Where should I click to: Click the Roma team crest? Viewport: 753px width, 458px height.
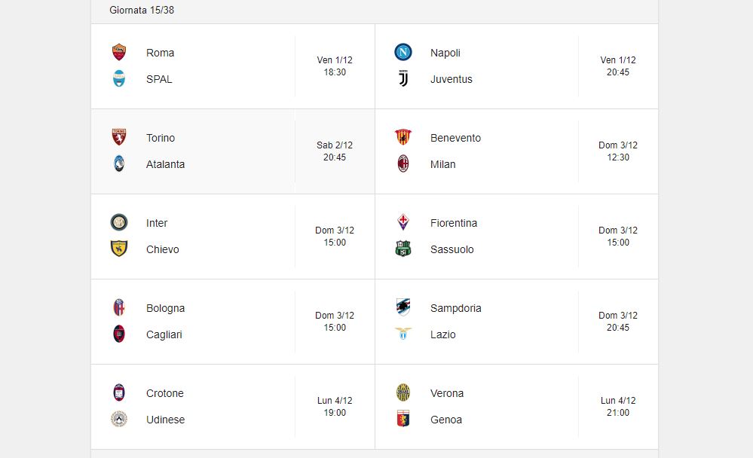pyautogui.click(x=118, y=52)
